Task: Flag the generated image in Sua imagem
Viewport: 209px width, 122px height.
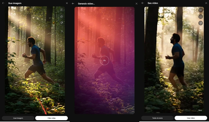Action: (62, 10)
